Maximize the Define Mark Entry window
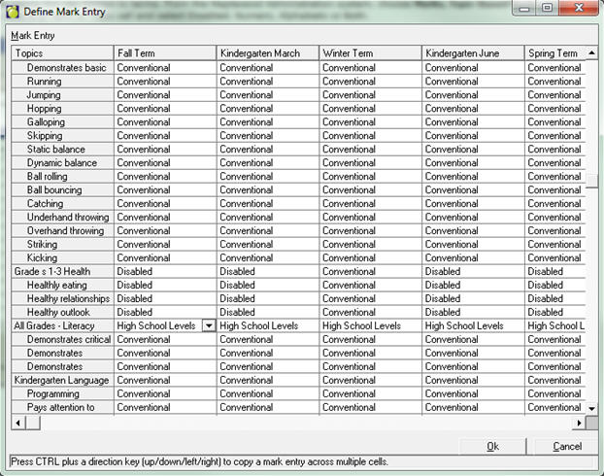The height and width of the screenshot is (476, 604). click(x=548, y=10)
